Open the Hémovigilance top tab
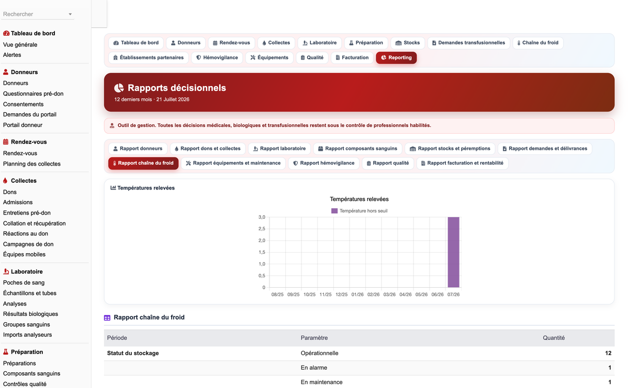The width and height of the screenshot is (628, 388). point(217,57)
